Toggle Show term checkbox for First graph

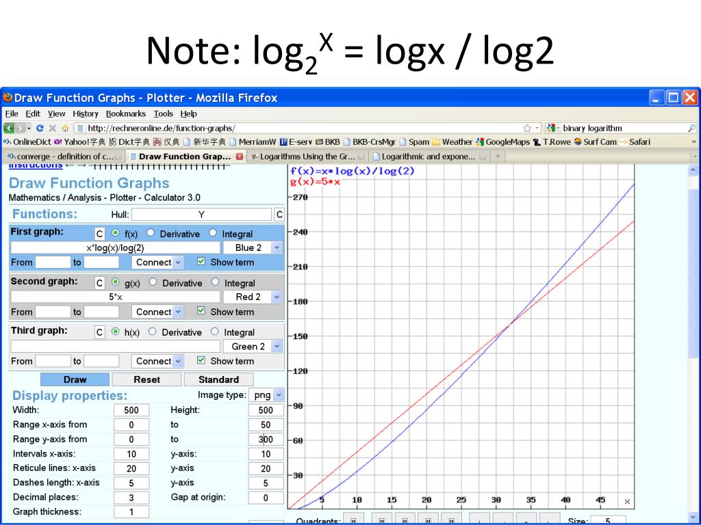(x=201, y=262)
